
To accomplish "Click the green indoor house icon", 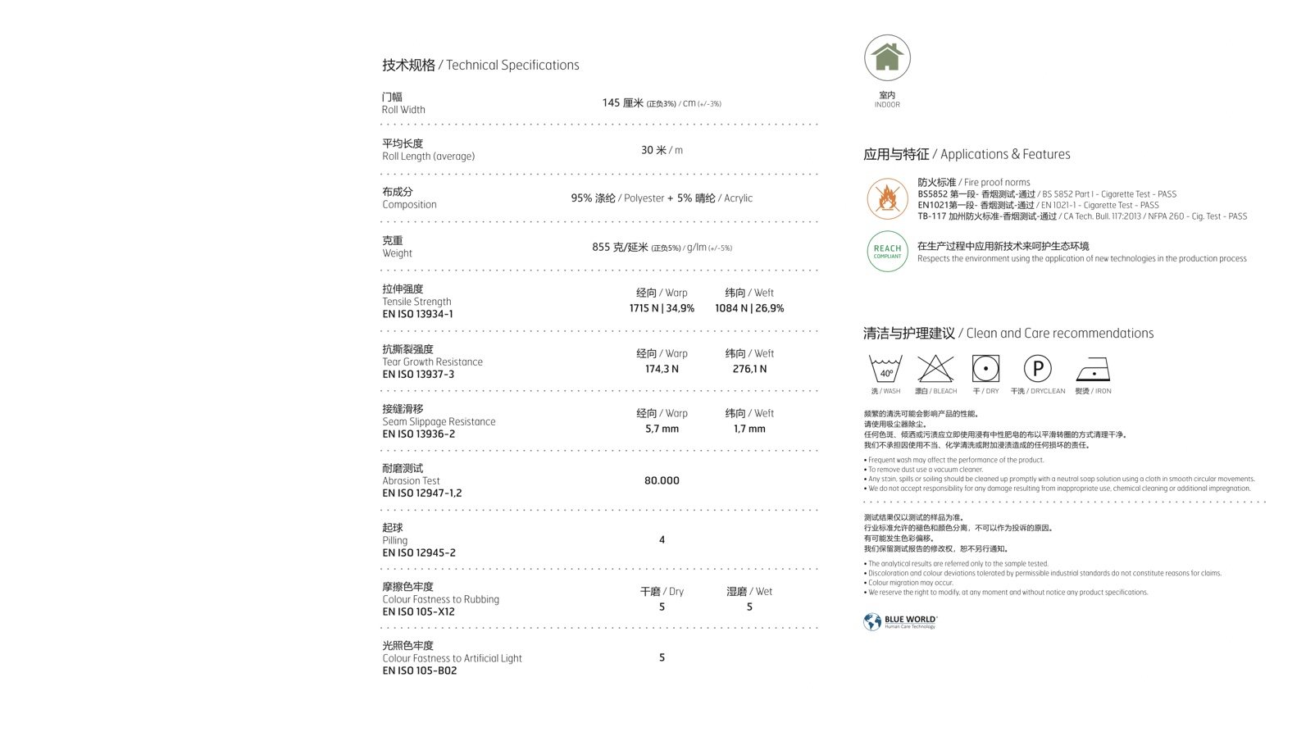I will click(887, 57).
